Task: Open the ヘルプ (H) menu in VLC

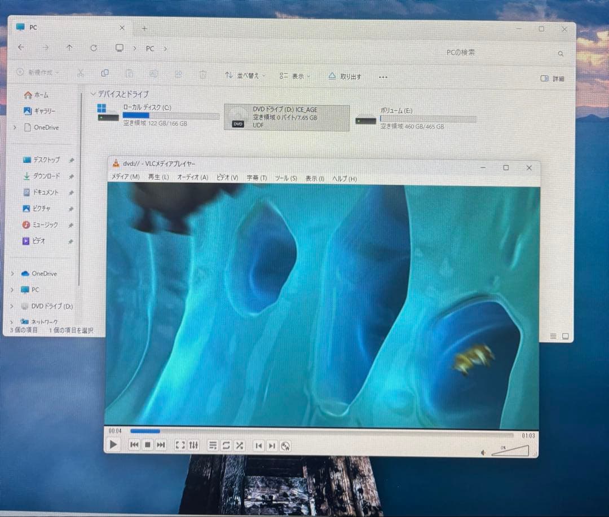Action: (x=344, y=179)
